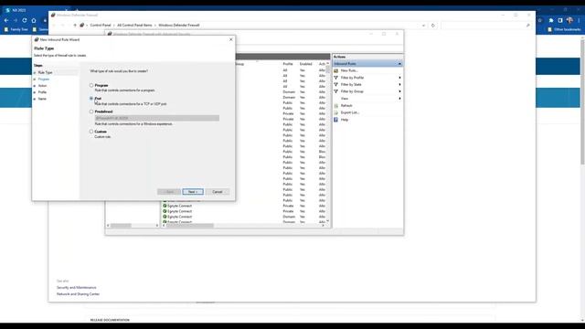Click the Filter by Profile funnel icon

click(335, 78)
